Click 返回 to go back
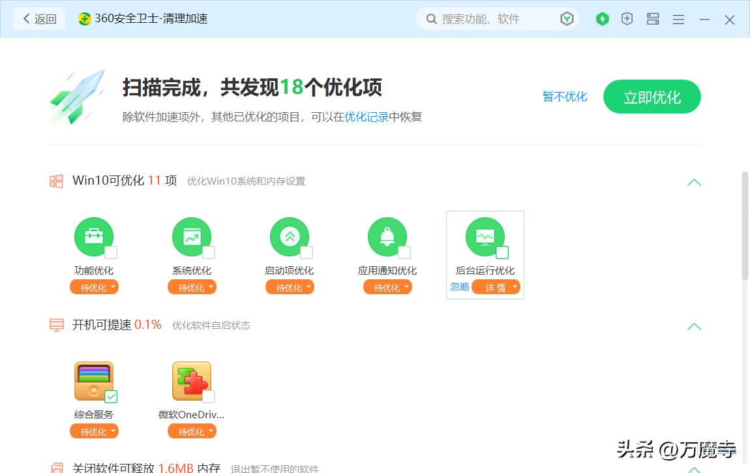Screen dimensions: 750x473 click(38, 19)
